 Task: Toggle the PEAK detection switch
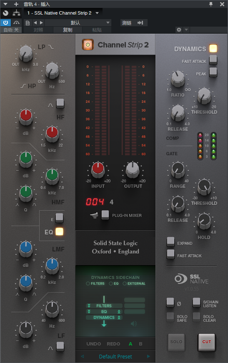tap(213, 72)
